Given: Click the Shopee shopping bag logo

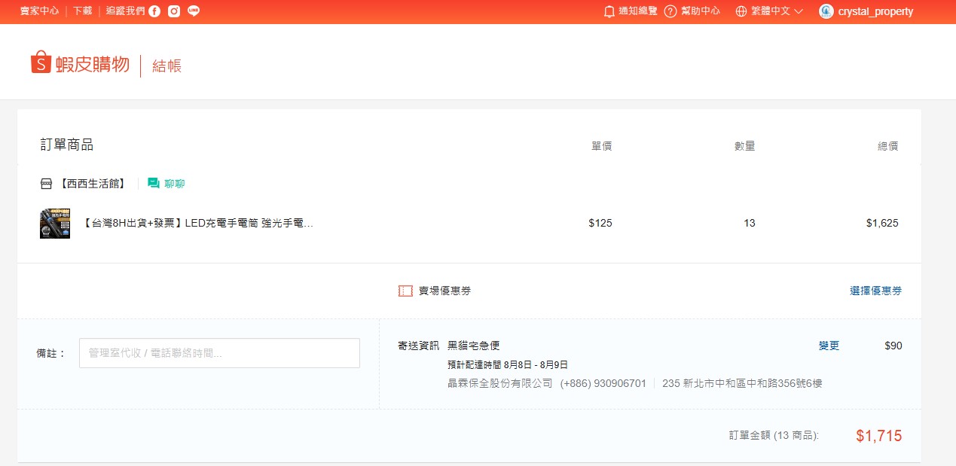Looking at the screenshot, I should coord(41,63).
